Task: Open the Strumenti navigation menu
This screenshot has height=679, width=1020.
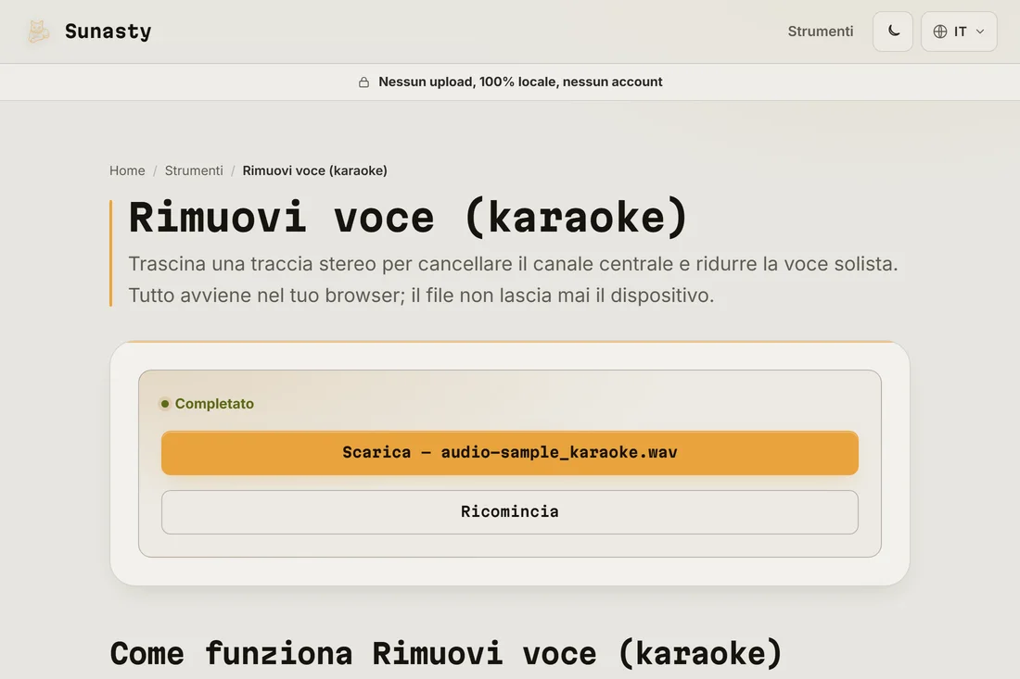Action: point(821,31)
